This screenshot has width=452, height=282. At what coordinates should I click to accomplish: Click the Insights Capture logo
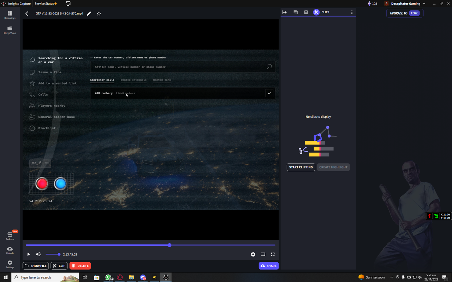(4, 4)
